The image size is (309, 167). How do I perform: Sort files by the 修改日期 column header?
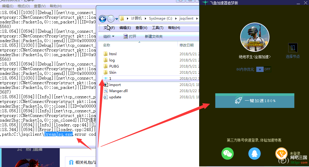[x=186, y=45]
